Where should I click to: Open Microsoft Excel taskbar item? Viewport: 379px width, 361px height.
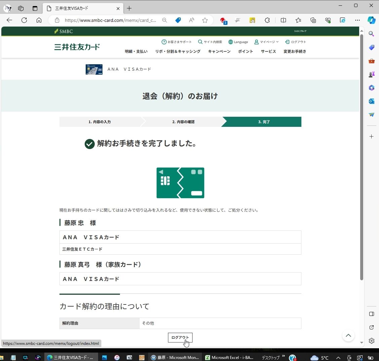pyautogui.click(x=229, y=357)
